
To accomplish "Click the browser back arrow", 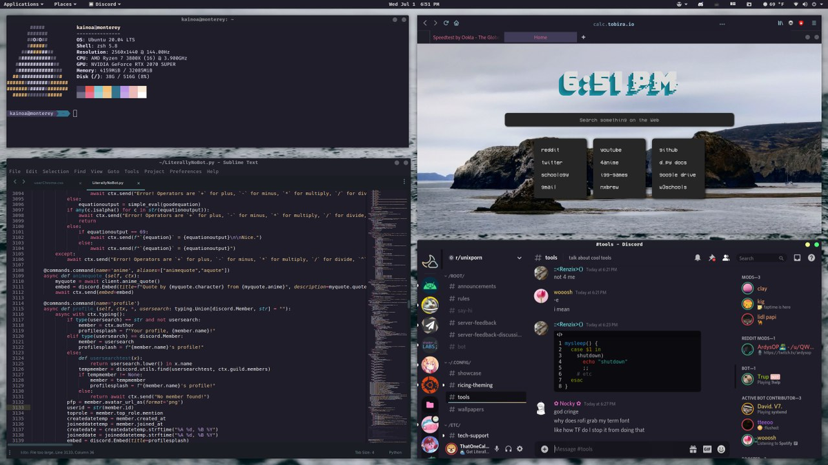I will 425,23.
